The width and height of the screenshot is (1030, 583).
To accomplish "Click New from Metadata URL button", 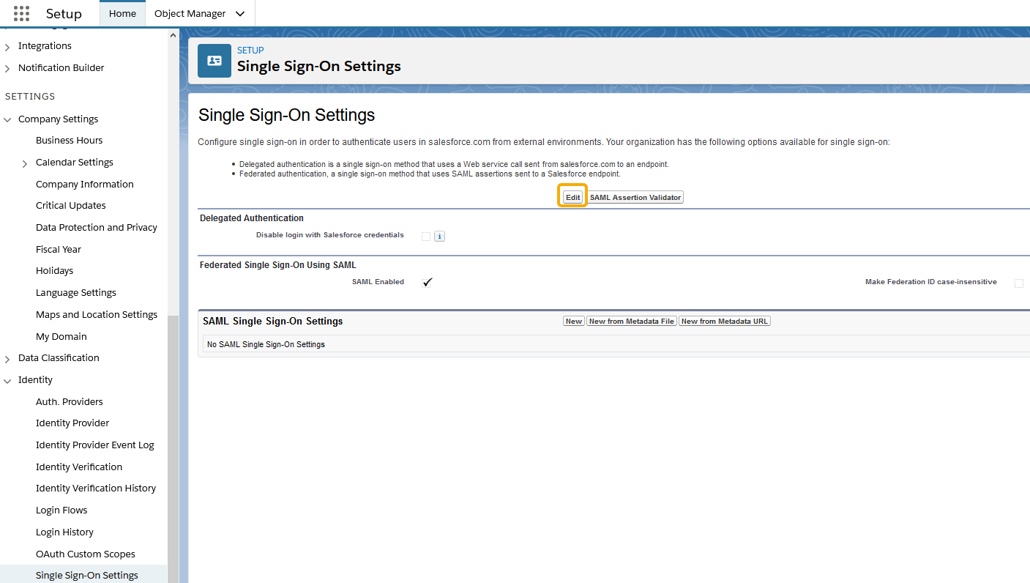I will pyautogui.click(x=724, y=322).
